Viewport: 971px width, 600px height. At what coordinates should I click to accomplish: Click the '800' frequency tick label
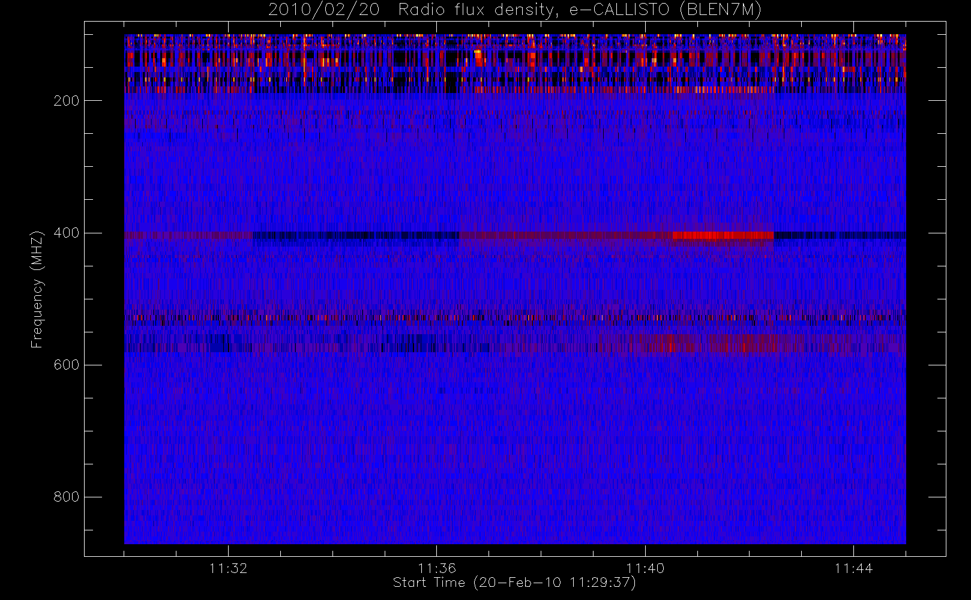tap(66, 497)
